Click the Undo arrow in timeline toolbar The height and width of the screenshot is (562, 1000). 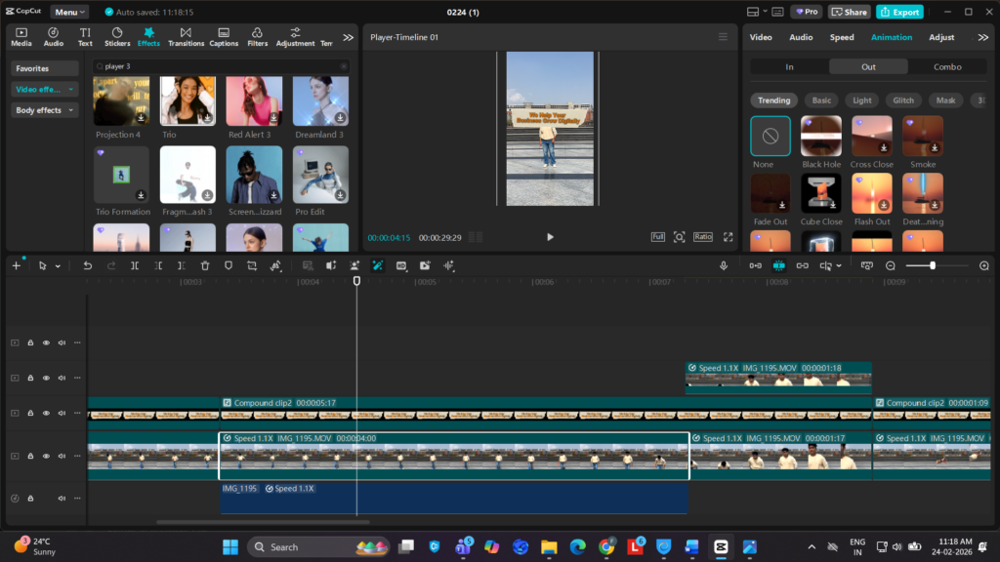pyautogui.click(x=87, y=265)
